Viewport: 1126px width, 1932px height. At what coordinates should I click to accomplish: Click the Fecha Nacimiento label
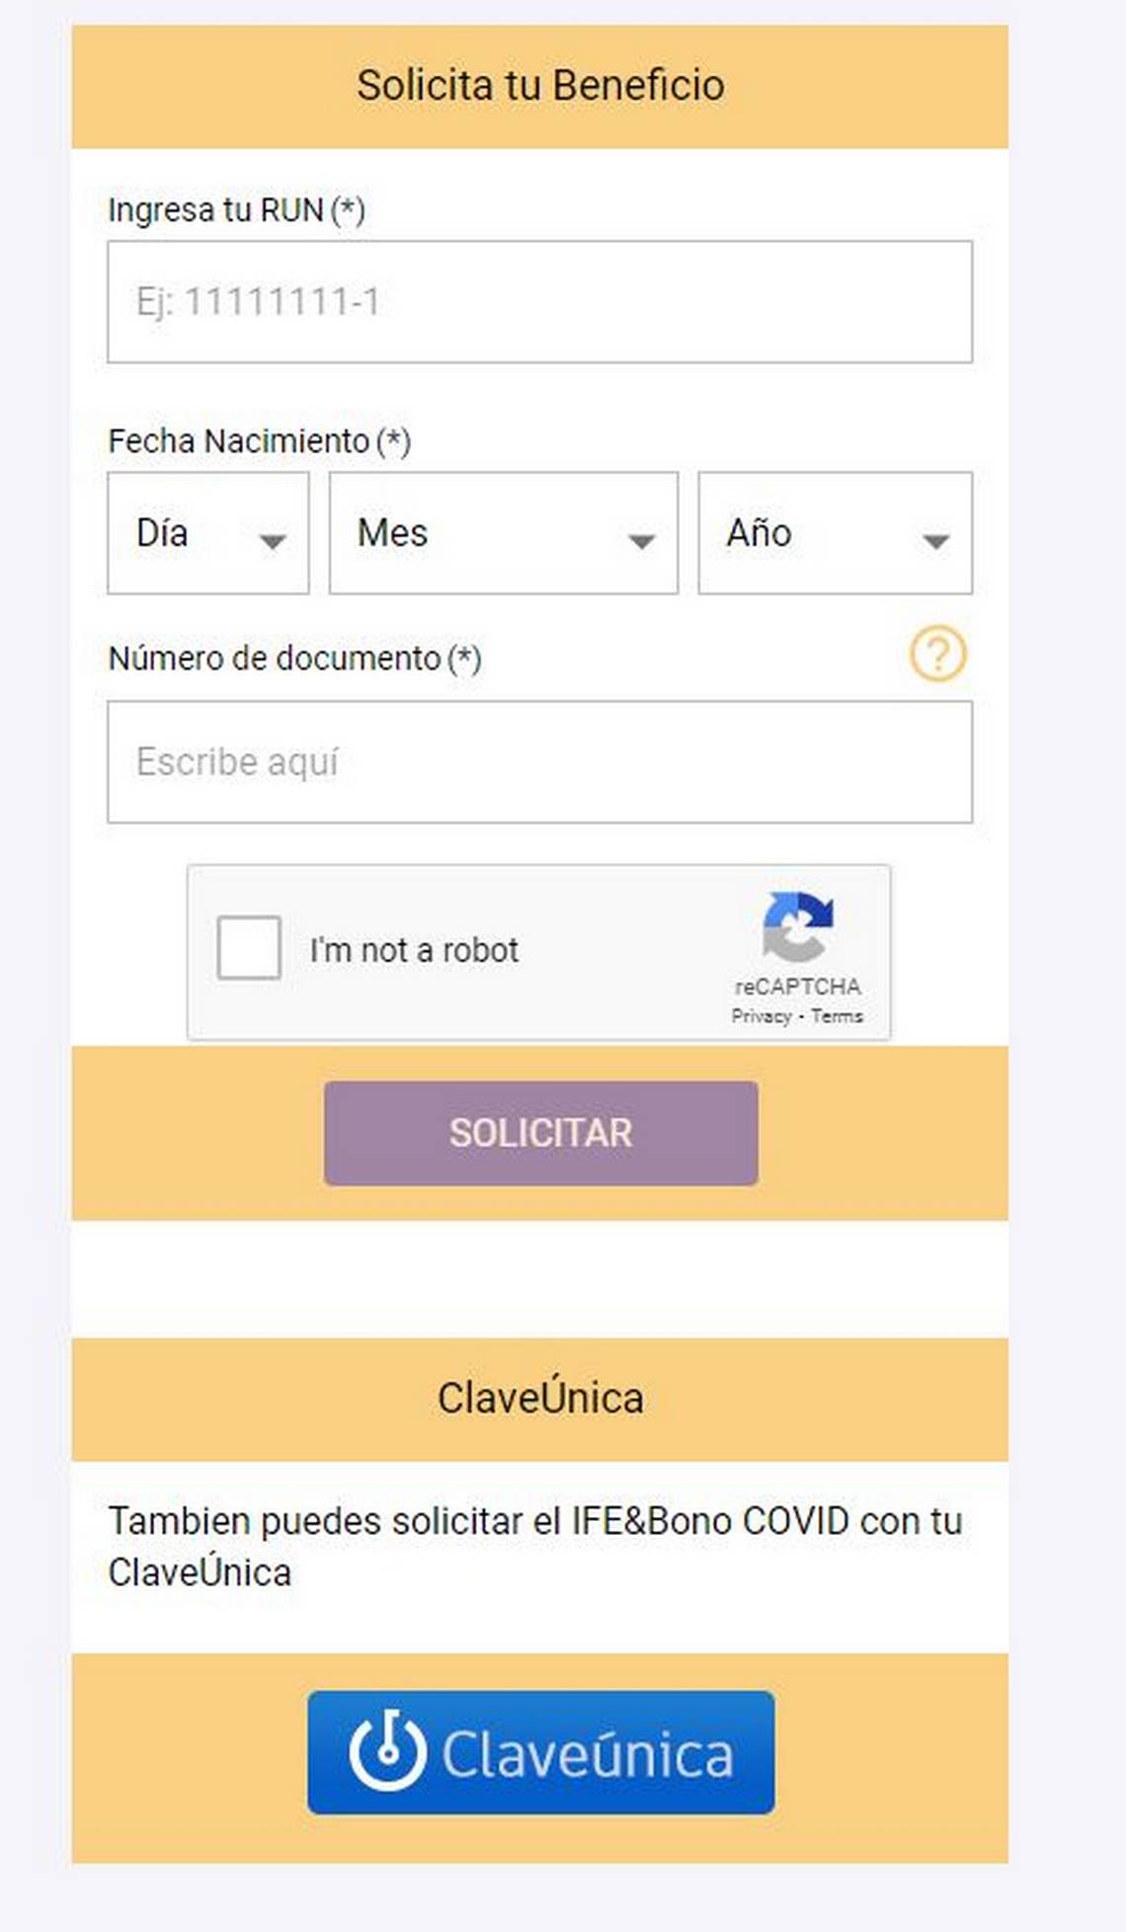pos(260,442)
